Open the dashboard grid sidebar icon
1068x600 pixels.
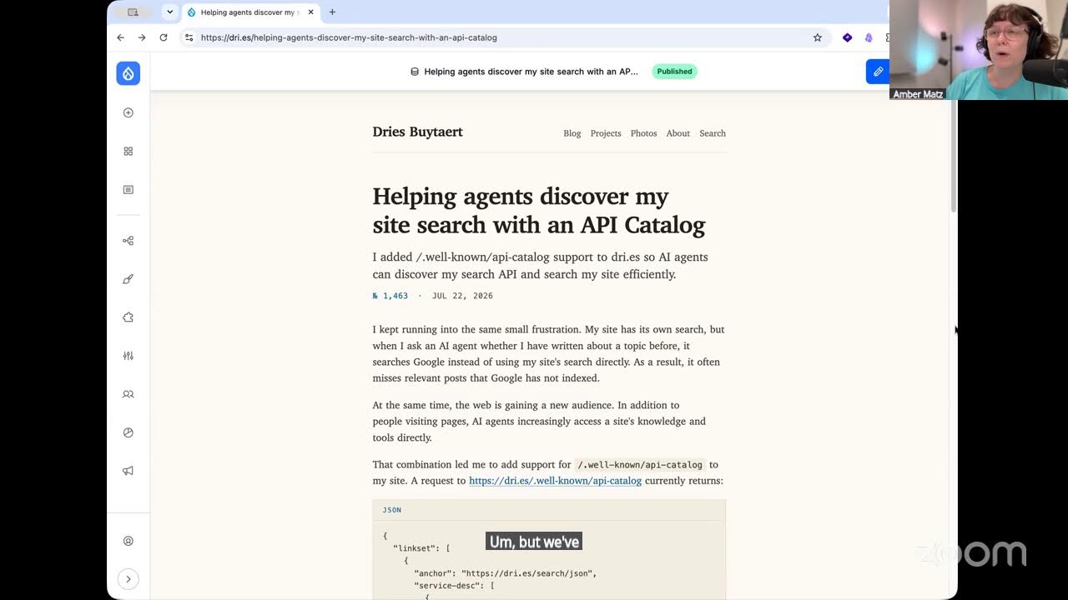pos(128,151)
